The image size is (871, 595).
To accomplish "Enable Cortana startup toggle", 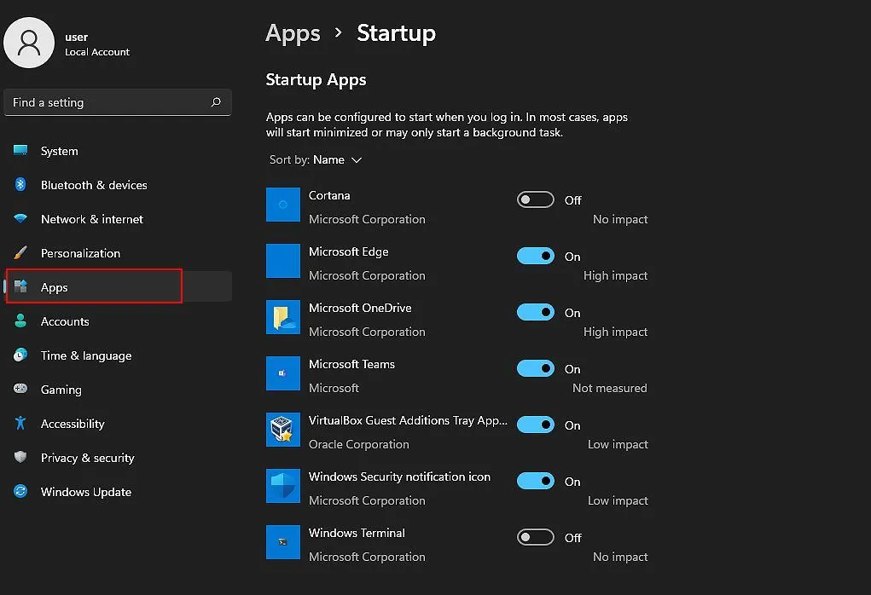I will pyautogui.click(x=536, y=199).
